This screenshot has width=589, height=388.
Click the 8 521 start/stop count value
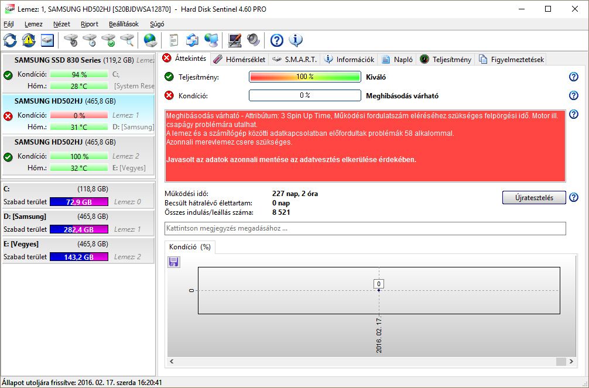[x=281, y=212]
